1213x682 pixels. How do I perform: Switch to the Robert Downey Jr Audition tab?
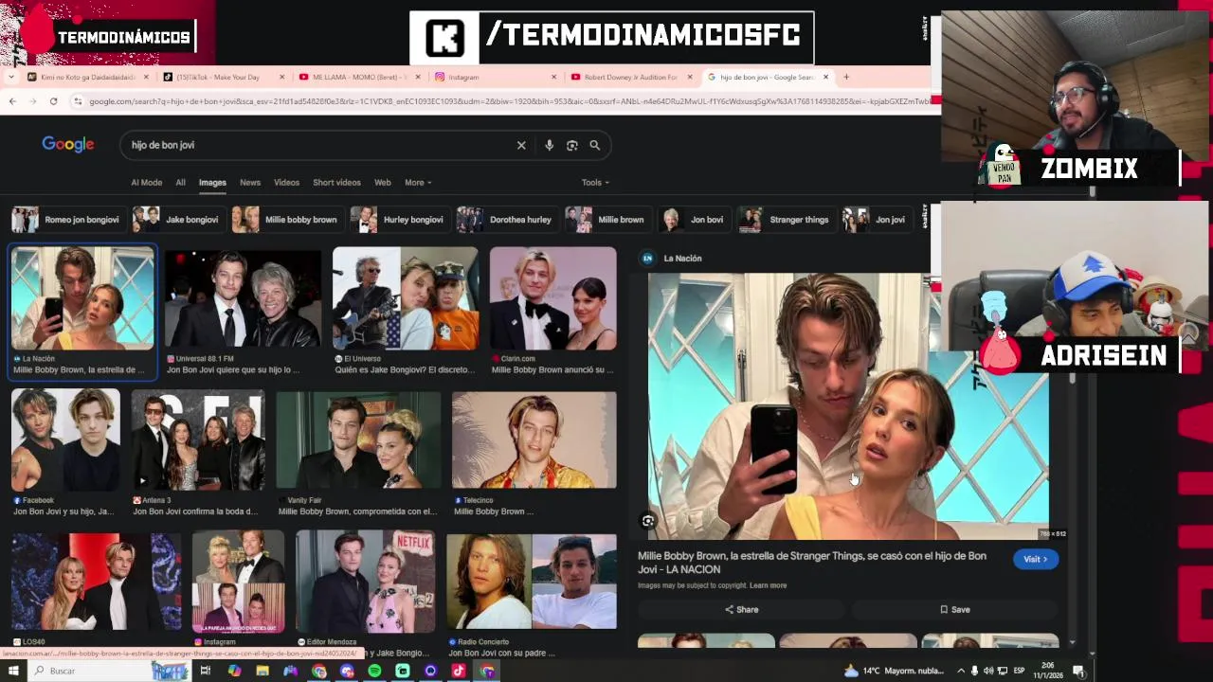click(x=630, y=77)
